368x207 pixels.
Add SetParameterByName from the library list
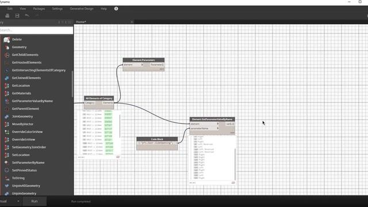click(x=28, y=163)
